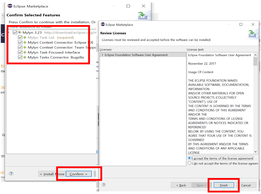Close the Review Licenses window
The height and width of the screenshot is (194, 261).
coord(253,24)
